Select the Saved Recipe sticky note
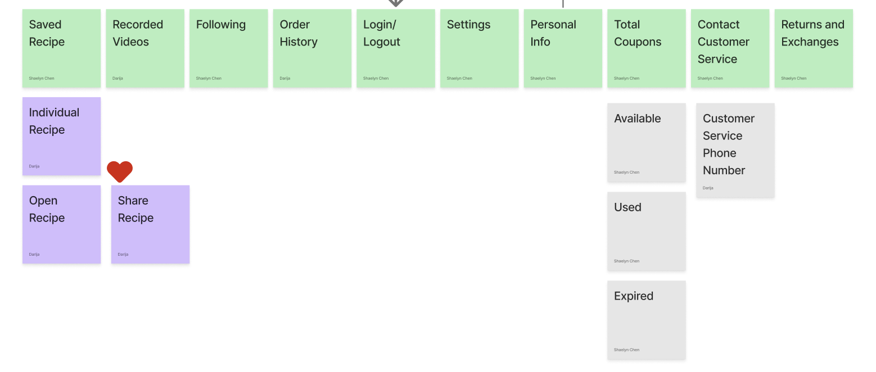 click(x=62, y=48)
